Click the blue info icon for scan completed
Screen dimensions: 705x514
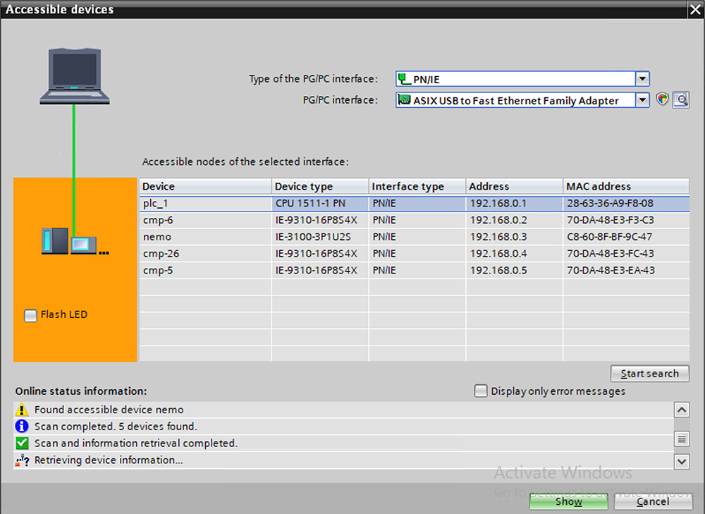click(22, 427)
